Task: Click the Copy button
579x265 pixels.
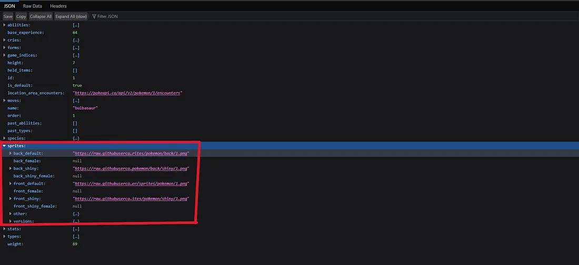Action: 21,16
